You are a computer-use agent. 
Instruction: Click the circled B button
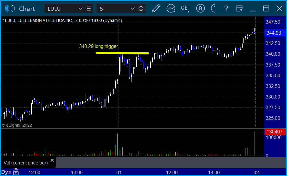pyautogui.click(x=201, y=8)
